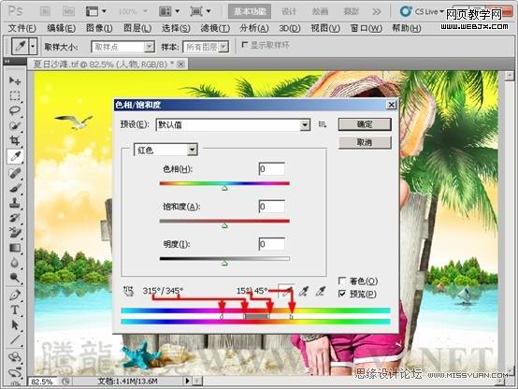This screenshot has height=389, width=518.
Task: Launch Mini Bridge from application bar
Action: click(x=68, y=11)
